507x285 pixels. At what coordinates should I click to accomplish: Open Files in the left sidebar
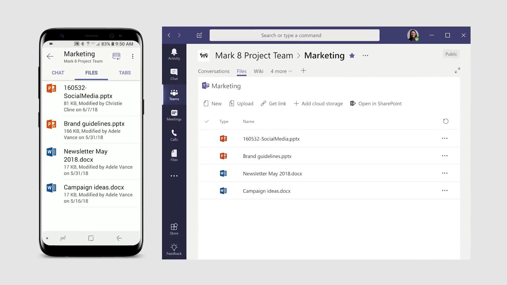point(174,155)
